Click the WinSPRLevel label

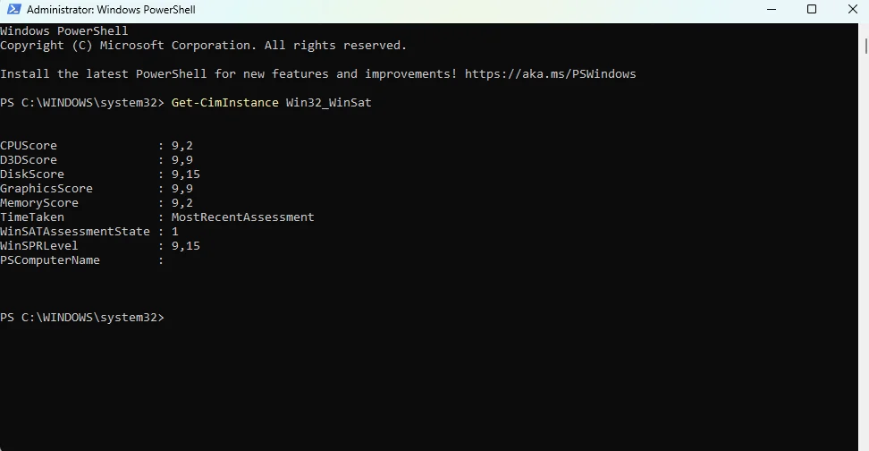pyautogui.click(x=39, y=246)
